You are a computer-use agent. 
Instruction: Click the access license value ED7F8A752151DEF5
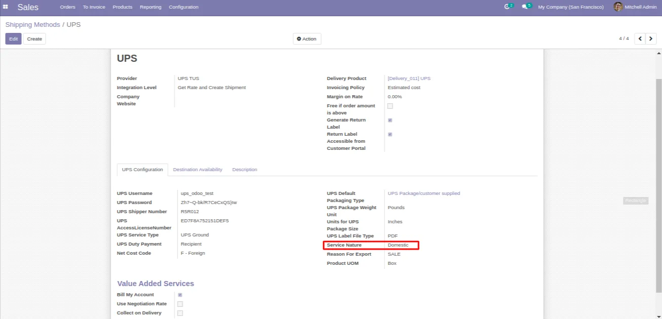[204, 221]
